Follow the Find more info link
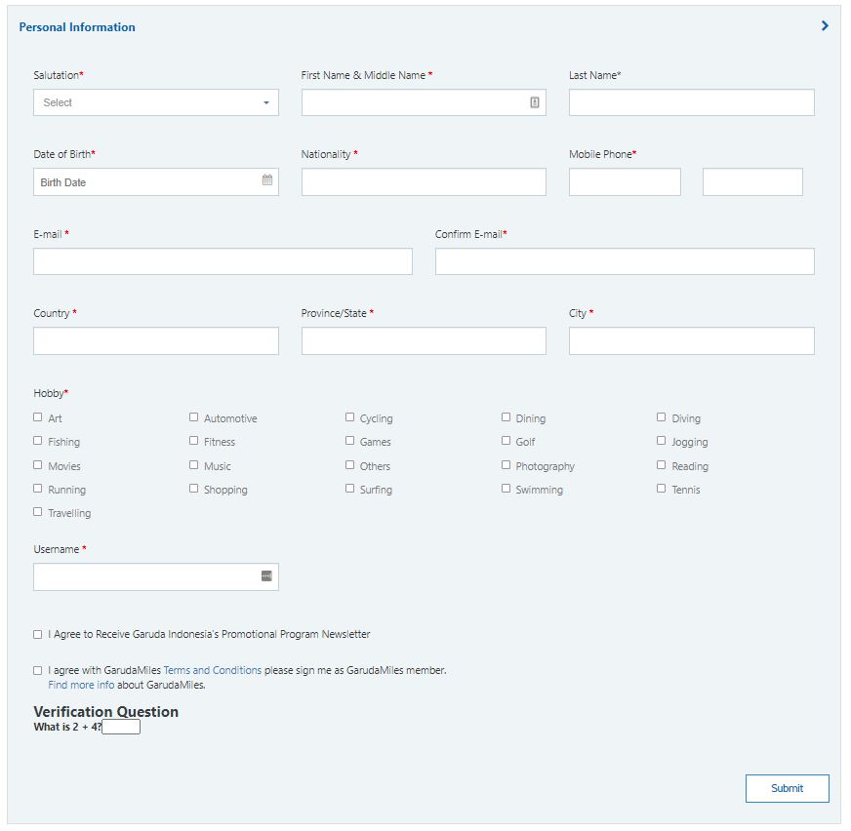Viewport: 851px width, 831px height. (x=81, y=685)
